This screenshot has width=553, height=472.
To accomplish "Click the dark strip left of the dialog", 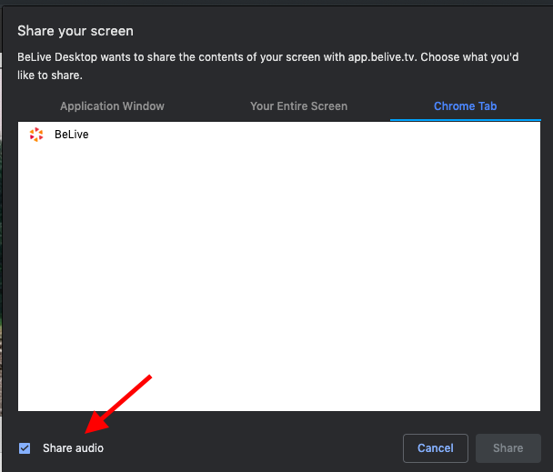I will (1, 236).
